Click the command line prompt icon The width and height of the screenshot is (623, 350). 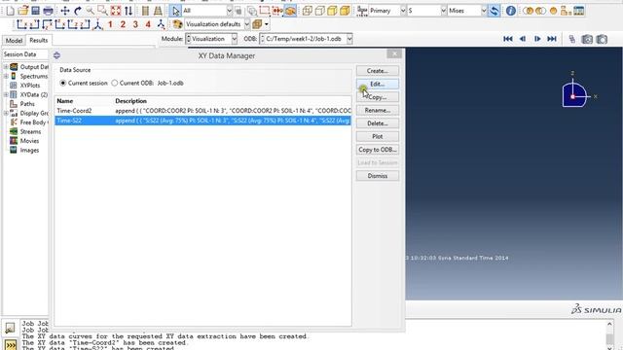tap(11, 345)
